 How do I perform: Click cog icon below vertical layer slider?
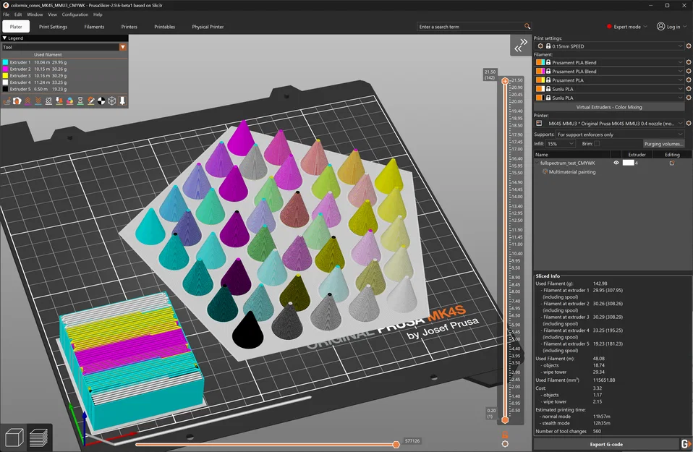(505, 444)
